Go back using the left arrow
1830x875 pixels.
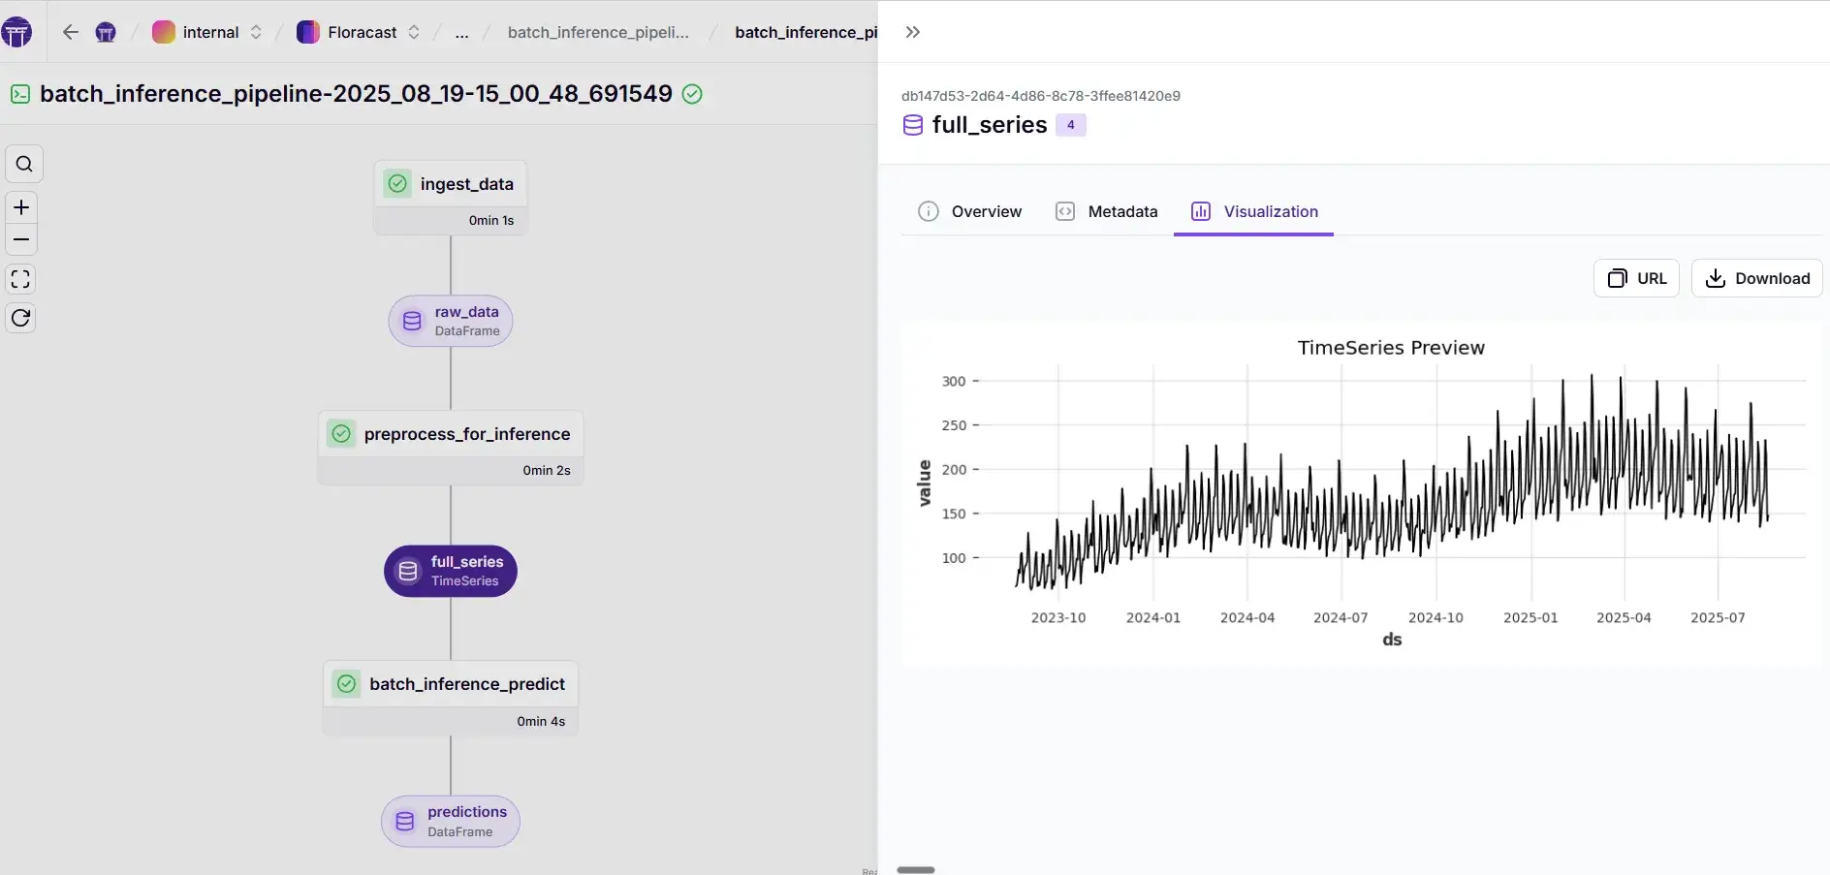(x=70, y=32)
